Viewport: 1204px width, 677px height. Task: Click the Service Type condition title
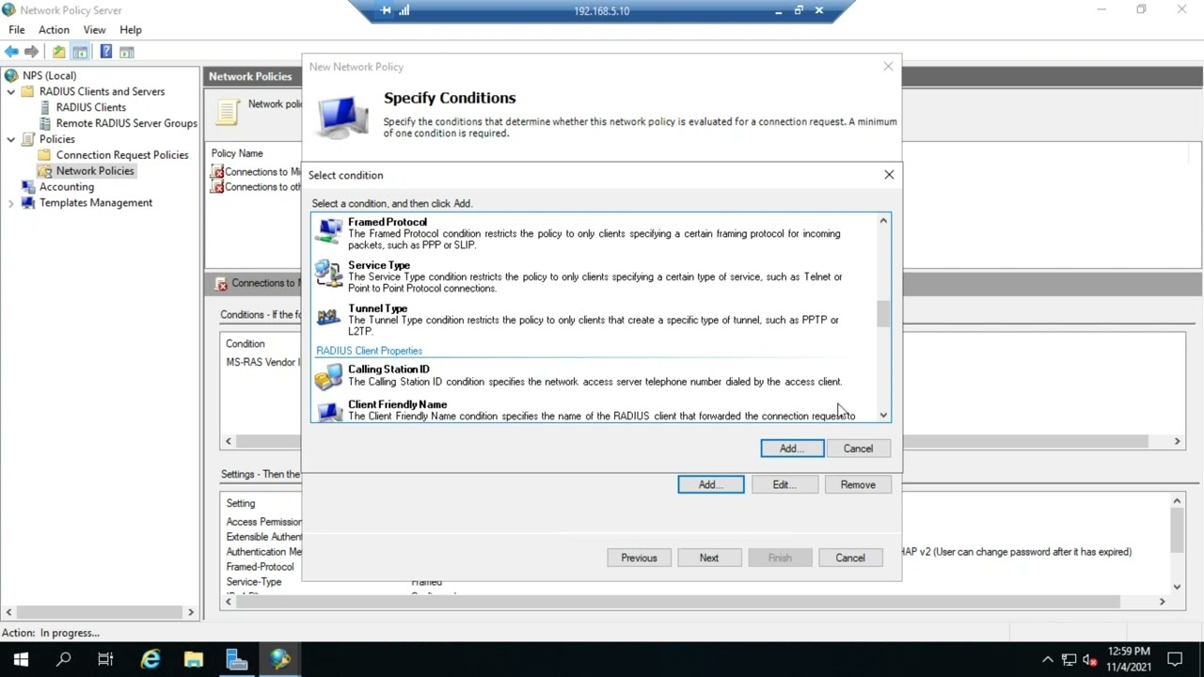[x=379, y=265]
